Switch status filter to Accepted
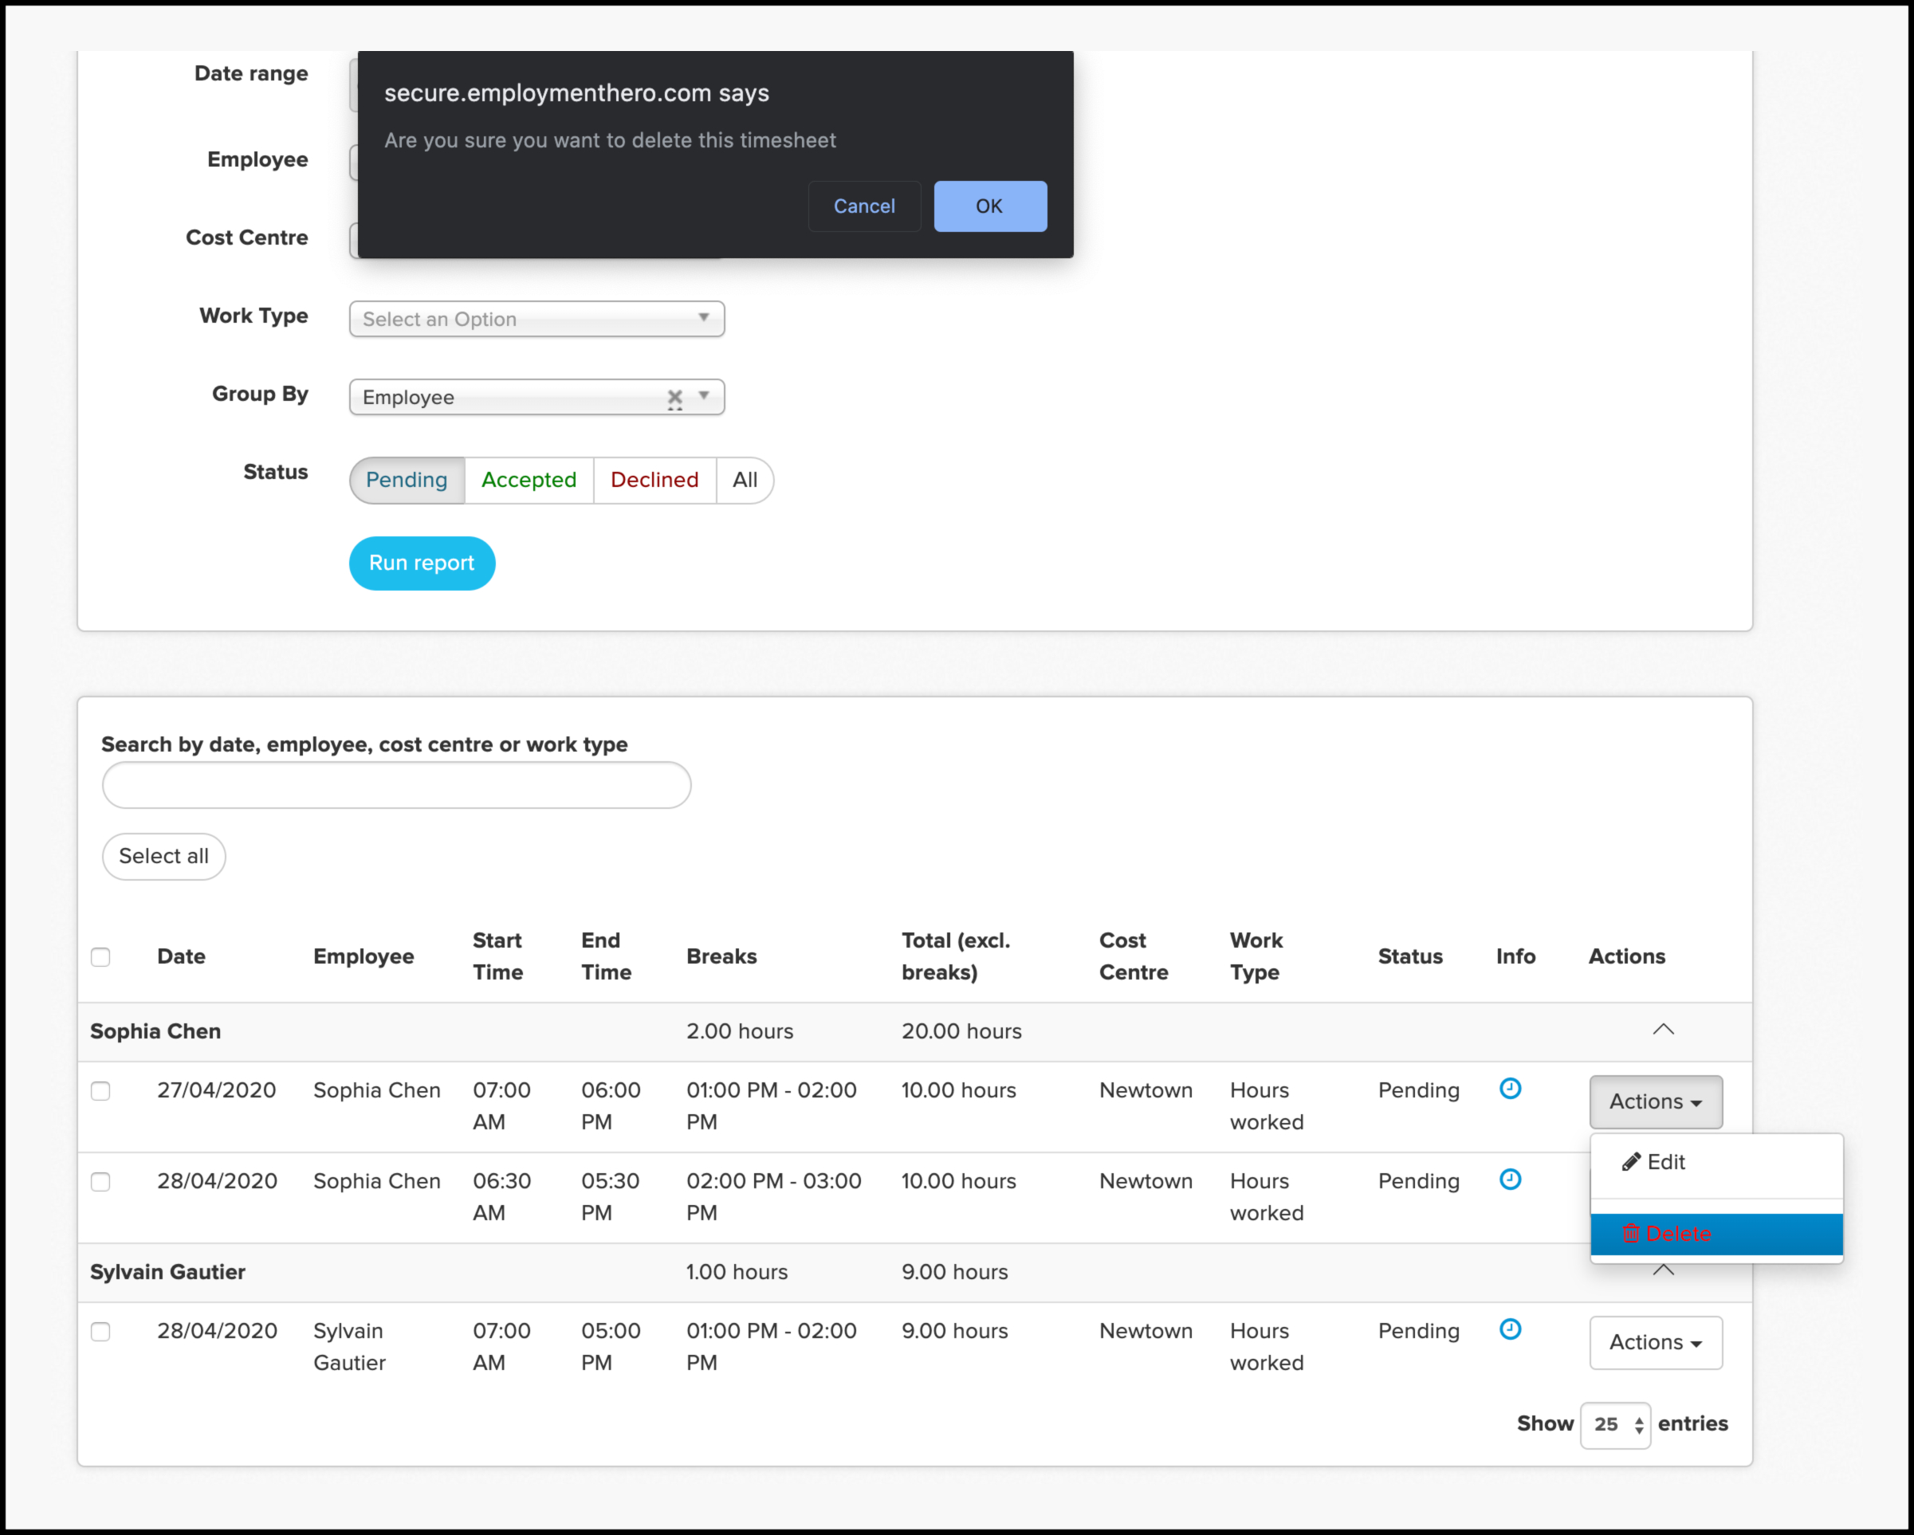This screenshot has width=1914, height=1535. coord(529,481)
